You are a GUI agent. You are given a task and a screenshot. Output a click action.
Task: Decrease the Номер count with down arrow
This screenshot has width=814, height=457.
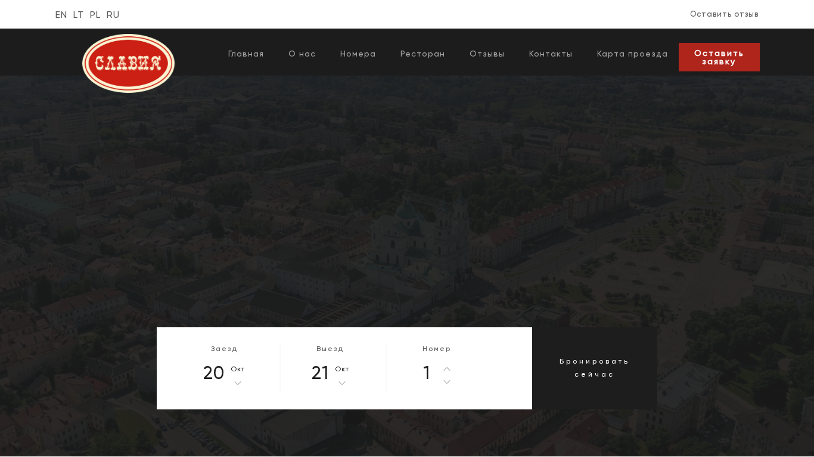(447, 382)
